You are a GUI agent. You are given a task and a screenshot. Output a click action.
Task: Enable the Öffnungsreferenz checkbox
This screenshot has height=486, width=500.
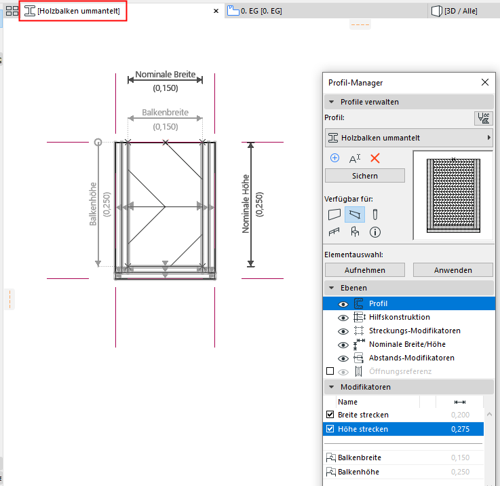(330, 371)
